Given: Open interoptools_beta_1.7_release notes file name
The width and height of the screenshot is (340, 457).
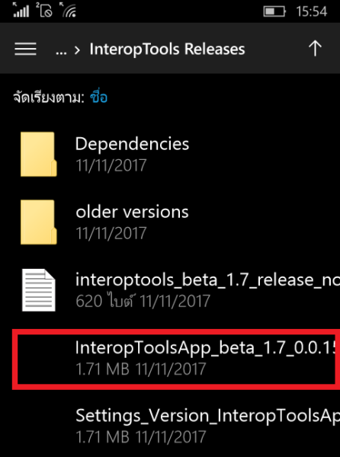Looking at the screenshot, I should 207,280.
